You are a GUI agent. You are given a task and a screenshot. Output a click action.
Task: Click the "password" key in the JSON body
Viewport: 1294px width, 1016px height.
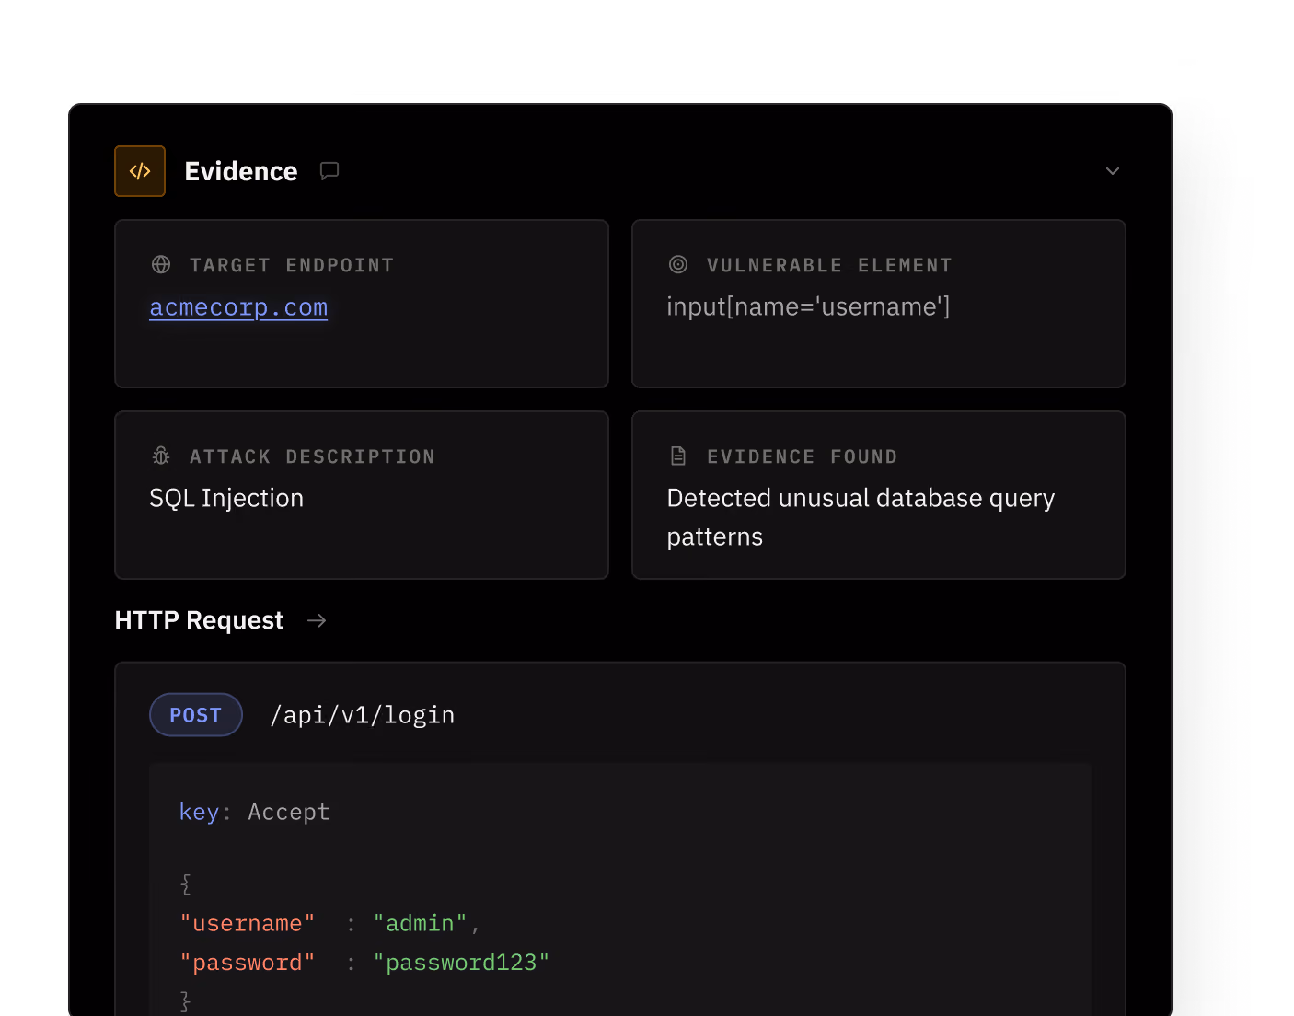(x=248, y=963)
